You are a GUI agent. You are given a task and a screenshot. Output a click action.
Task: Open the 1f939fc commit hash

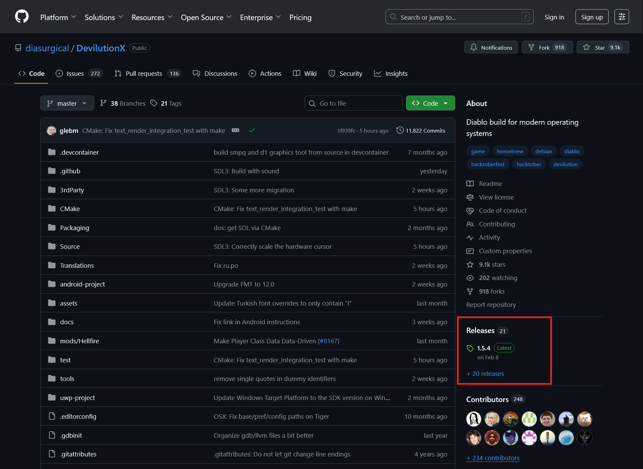pos(346,131)
